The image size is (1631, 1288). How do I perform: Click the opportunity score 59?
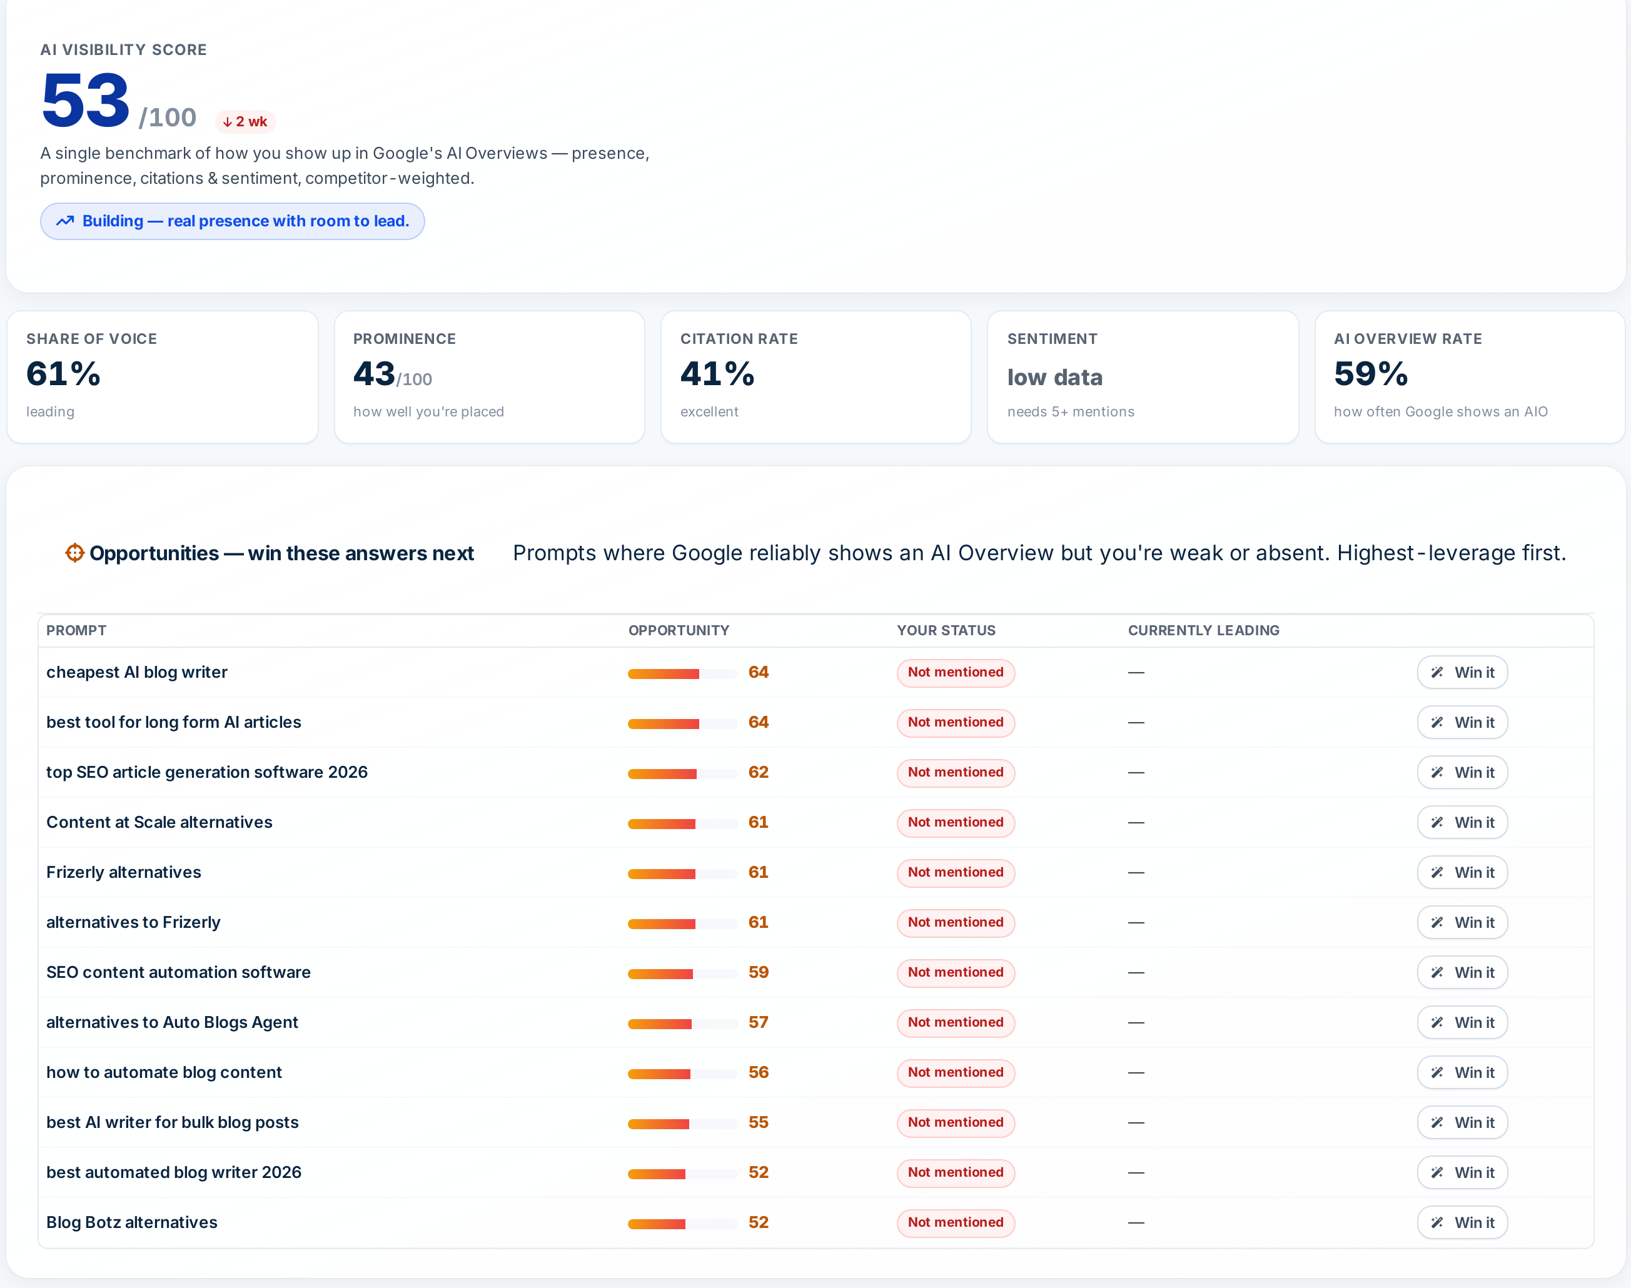[x=758, y=972]
